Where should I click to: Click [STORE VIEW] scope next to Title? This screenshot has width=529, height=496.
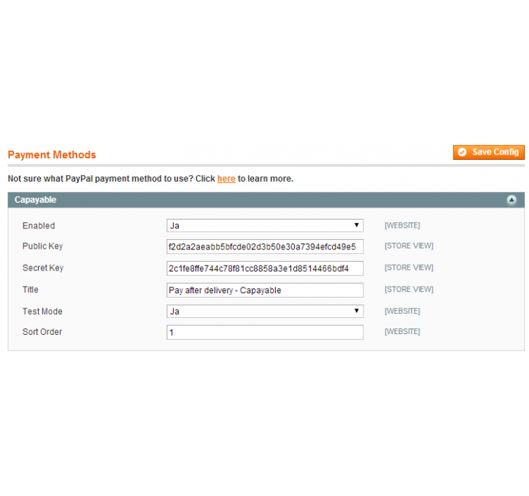point(409,290)
